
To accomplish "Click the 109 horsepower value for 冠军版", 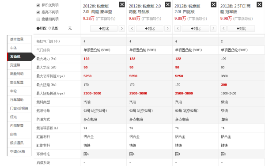I will pyautogui.click(x=223, y=59).
